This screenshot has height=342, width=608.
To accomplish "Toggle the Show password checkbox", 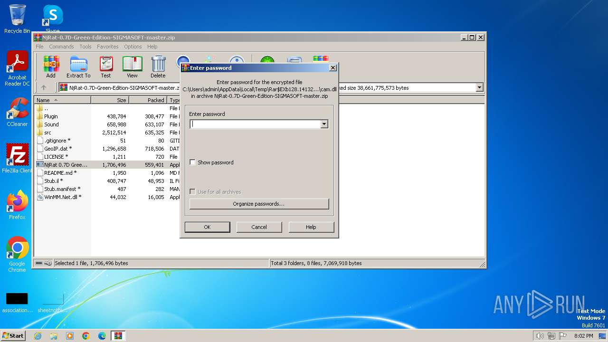I will point(192,162).
